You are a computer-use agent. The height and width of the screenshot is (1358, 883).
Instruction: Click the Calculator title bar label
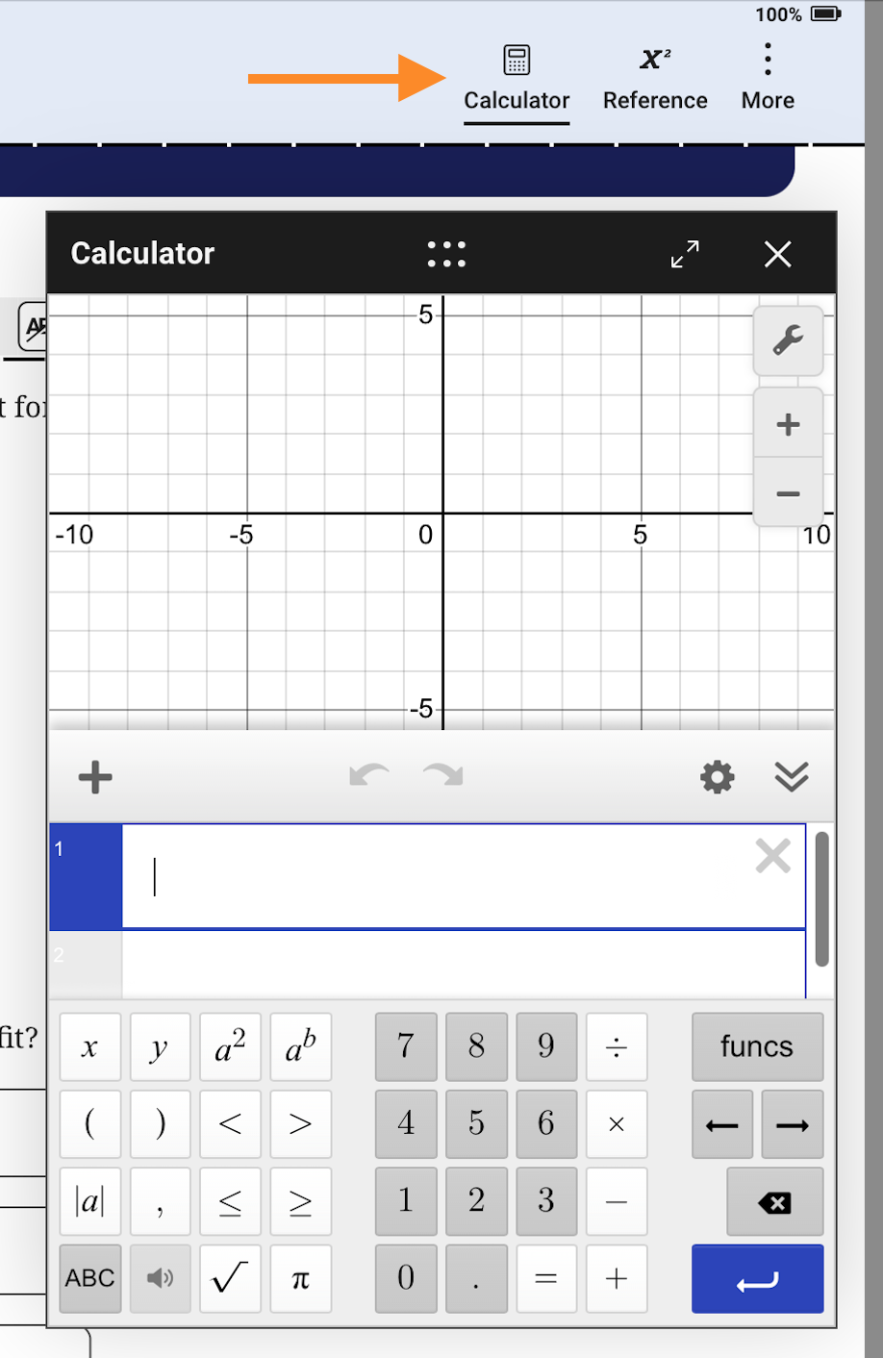pyautogui.click(x=142, y=254)
